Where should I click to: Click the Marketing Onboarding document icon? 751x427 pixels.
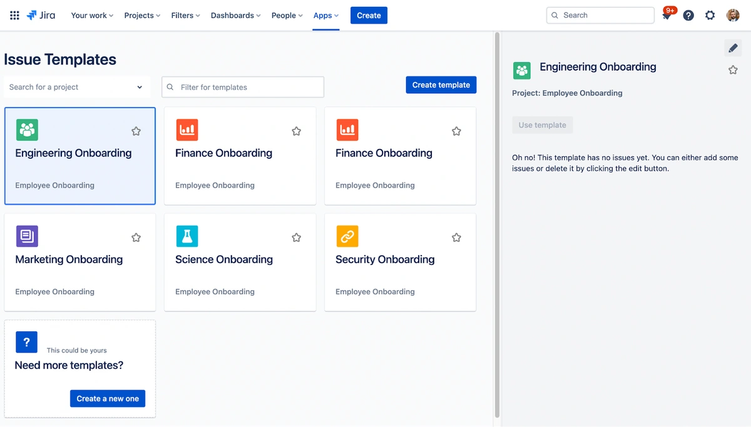click(x=27, y=236)
